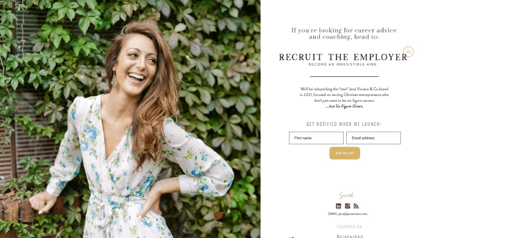The image size is (516, 238).
Task: Open the Instagram social icon
Action: (347, 206)
